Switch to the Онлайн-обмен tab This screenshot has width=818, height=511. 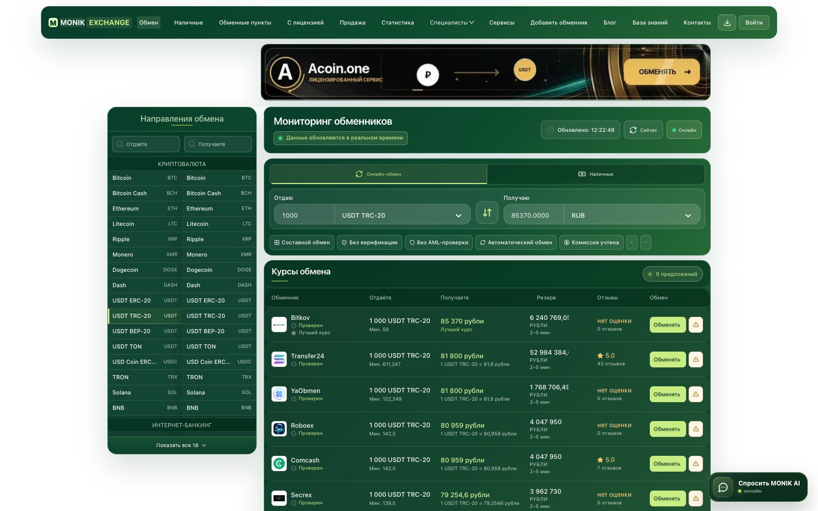pos(378,174)
